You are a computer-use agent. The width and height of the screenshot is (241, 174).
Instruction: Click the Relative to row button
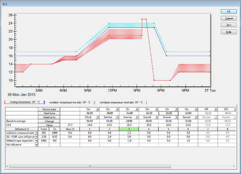[49, 117]
